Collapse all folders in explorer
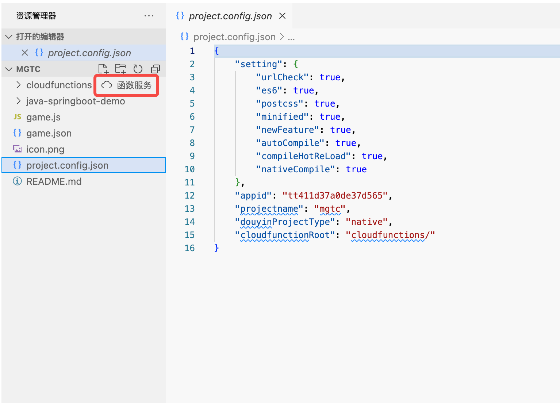Viewport: 560px width, 403px height. click(156, 69)
